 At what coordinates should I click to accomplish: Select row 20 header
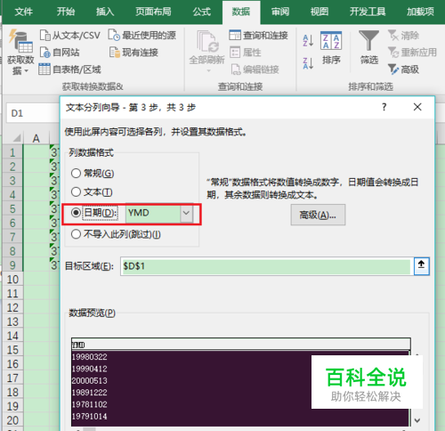click(x=12, y=420)
